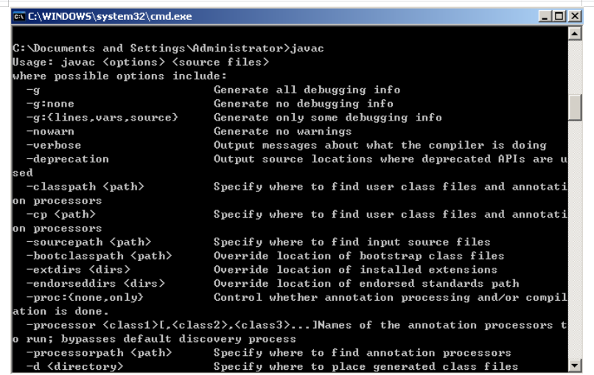Open the cmd.exe system menu icon
Viewport: 594px width, 375px height.
19,17
